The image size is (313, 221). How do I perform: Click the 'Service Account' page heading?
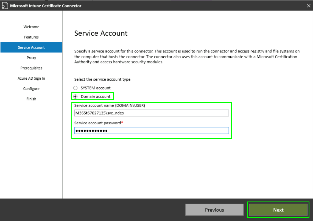(101, 33)
